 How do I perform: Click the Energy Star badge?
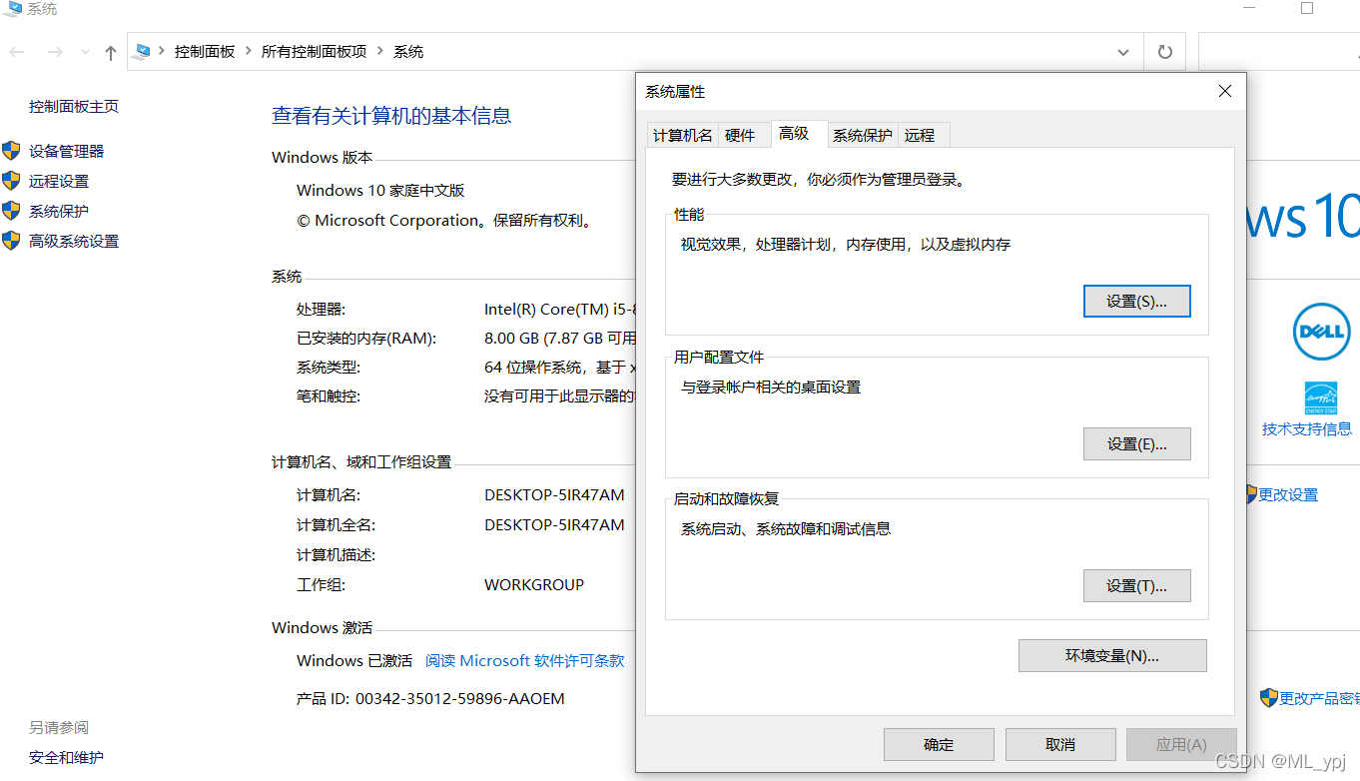click(1321, 398)
